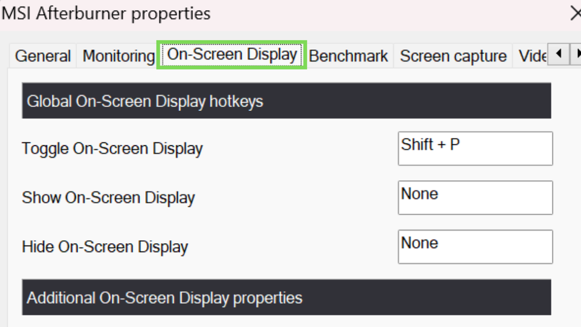Switch to the partially visible Video tab

531,56
